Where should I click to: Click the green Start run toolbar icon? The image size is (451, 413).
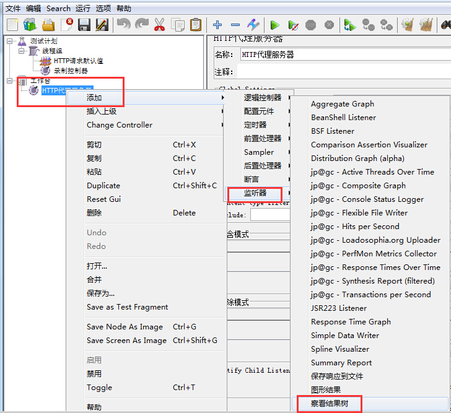pos(274,25)
